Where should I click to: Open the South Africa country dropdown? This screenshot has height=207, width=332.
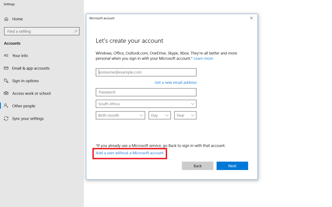pos(146,104)
